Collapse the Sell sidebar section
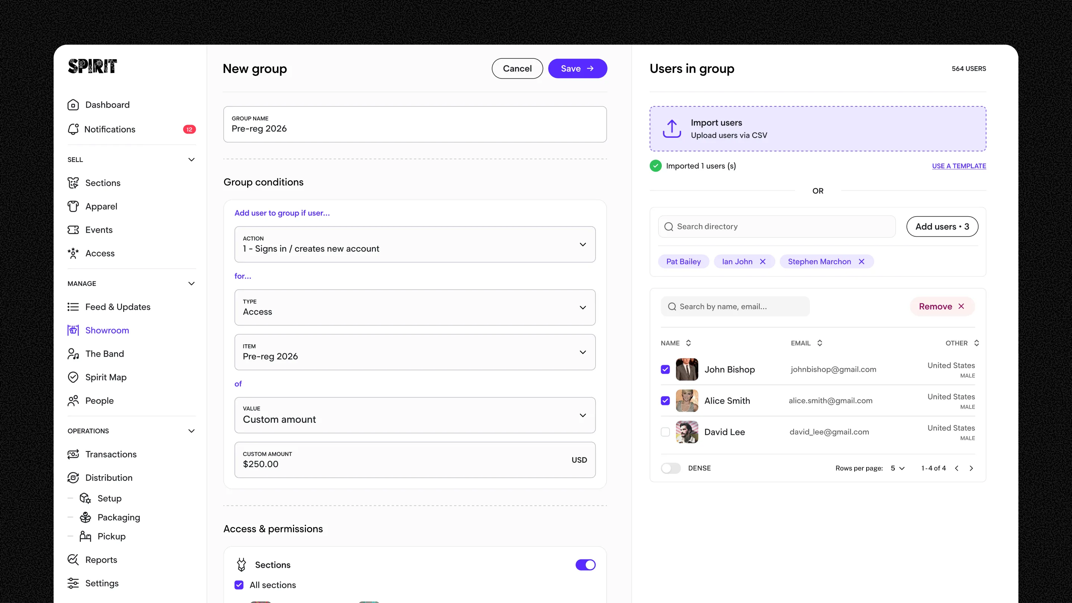 pyautogui.click(x=191, y=159)
